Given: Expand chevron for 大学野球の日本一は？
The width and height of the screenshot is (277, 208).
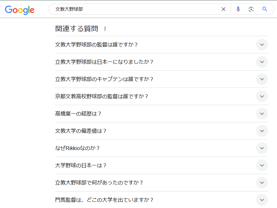Looking at the screenshot, I should pos(262,165).
